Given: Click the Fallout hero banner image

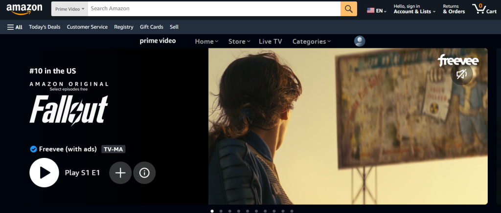Looking at the screenshot, I should 348,126.
